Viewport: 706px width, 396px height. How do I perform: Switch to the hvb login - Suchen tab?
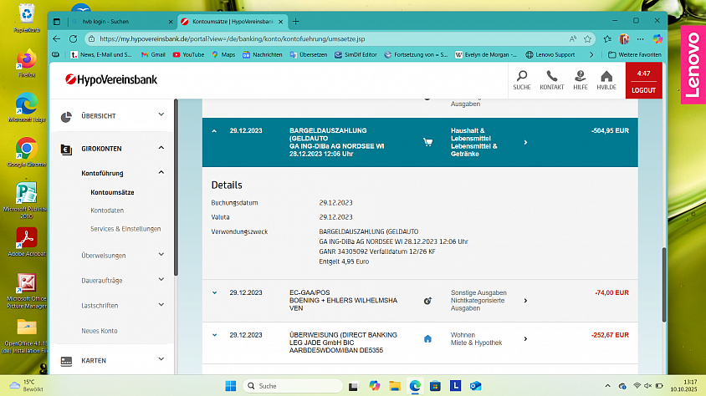tap(122, 22)
